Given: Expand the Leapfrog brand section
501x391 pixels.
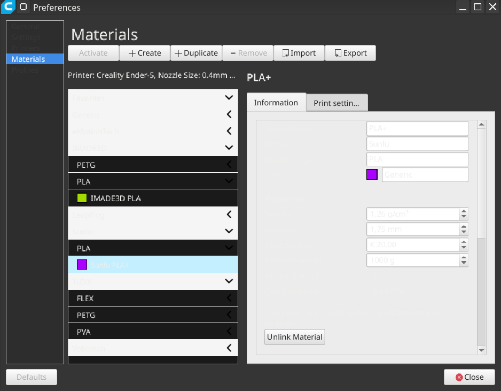Looking at the screenshot, I should click(x=229, y=214).
